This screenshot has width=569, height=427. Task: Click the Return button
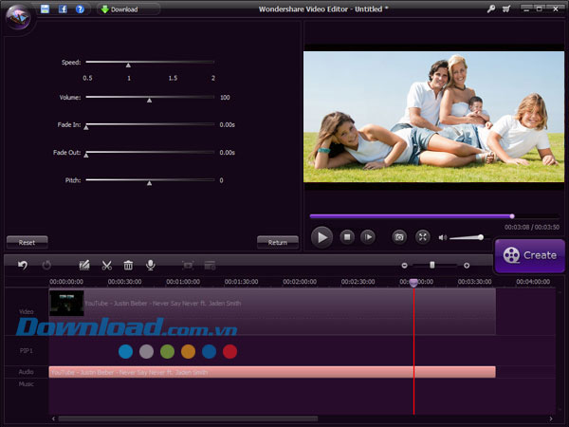277,242
